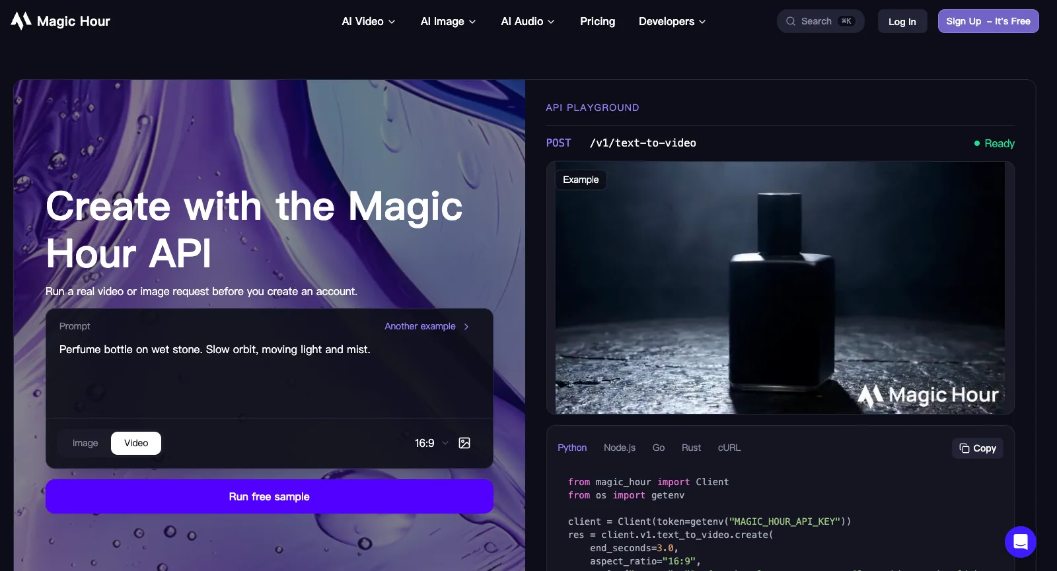Open the Rust code tab

tap(691, 448)
